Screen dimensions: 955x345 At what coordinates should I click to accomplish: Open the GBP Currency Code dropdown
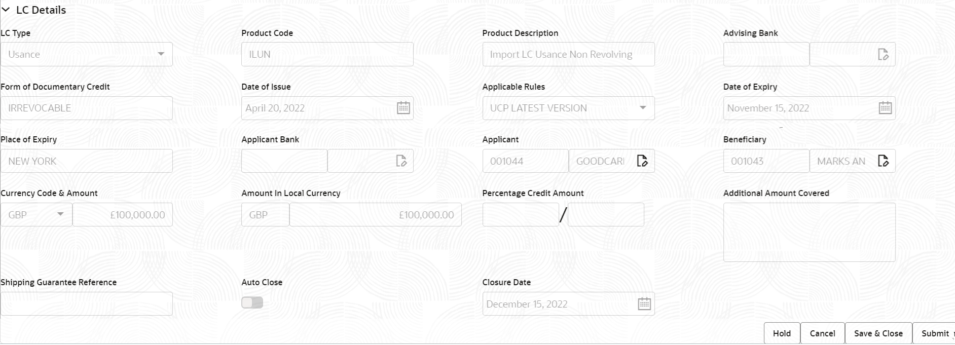click(60, 214)
